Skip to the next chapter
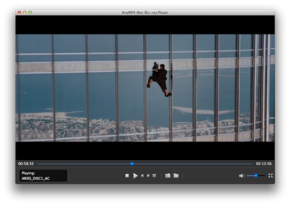The height and width of the screenshot is (205, 290). (x=148, y=176)
